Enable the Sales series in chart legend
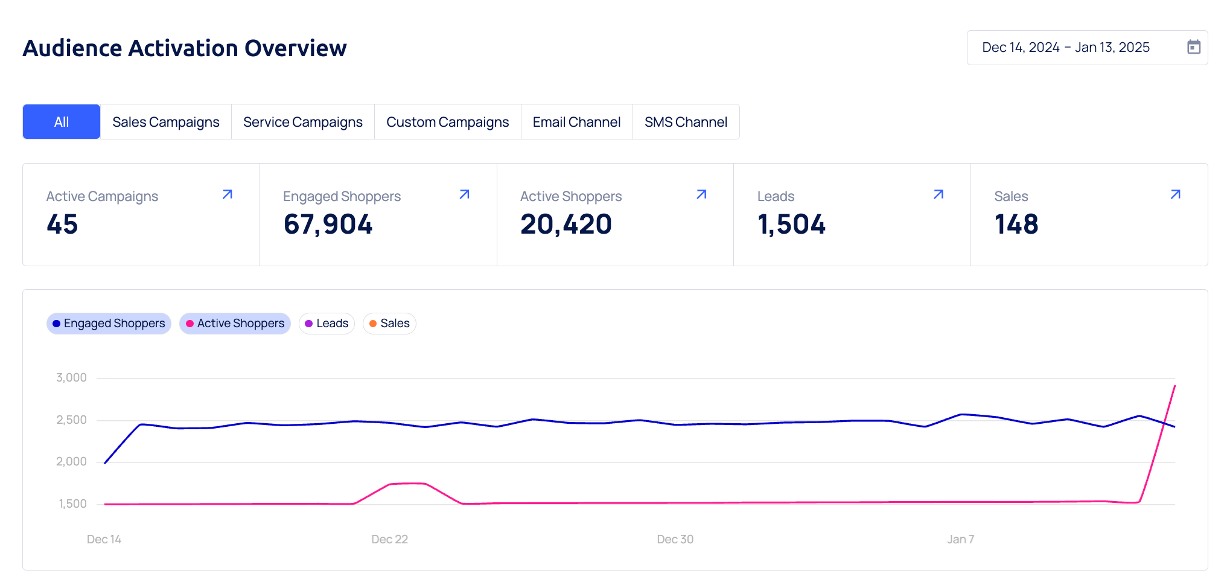The image size is (1227, 585). pos(389,324)
